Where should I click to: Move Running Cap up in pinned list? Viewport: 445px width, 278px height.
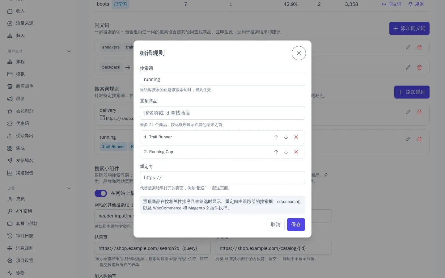[x=276, y=152]
